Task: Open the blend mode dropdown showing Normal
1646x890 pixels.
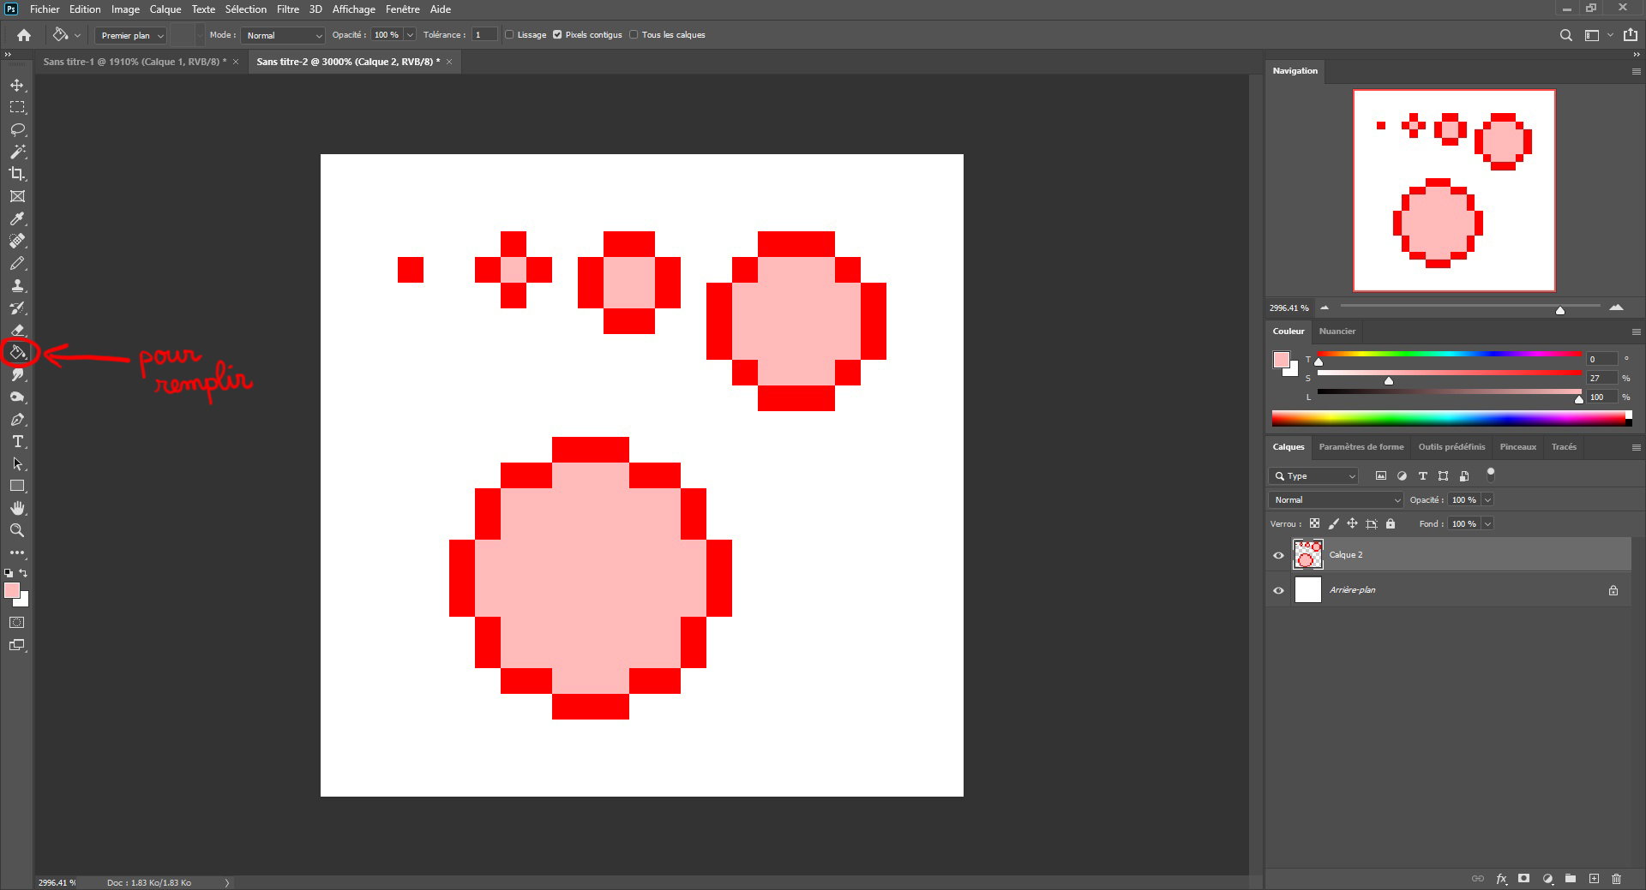Action: [283, 35]
